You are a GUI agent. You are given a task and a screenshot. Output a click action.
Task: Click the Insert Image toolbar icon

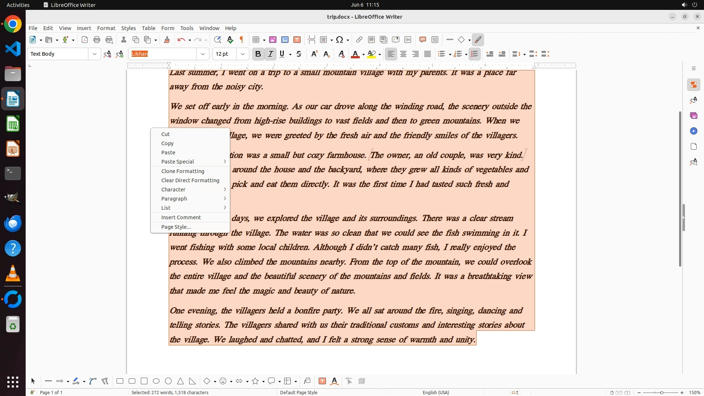click(x=272, y=40)
